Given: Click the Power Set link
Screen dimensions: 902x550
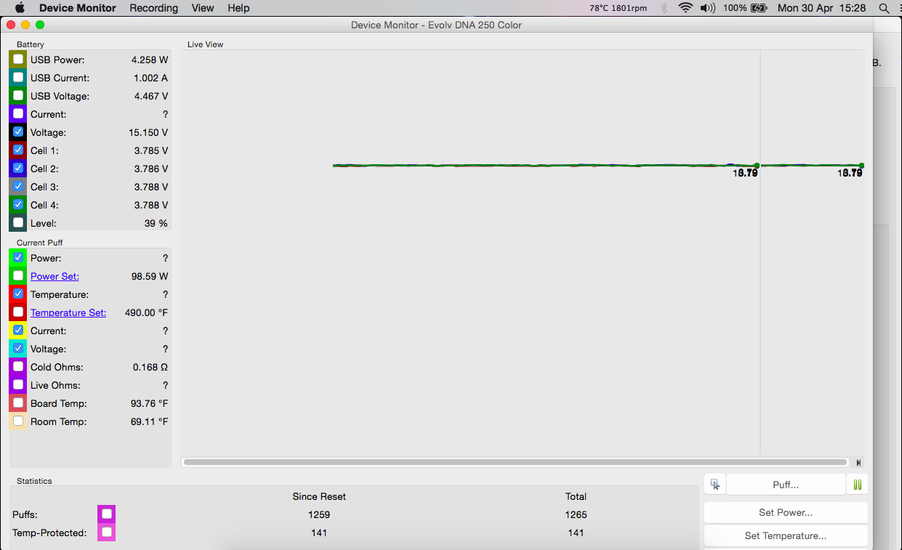Looking at the screenshot, I should (x=55, y=276).
